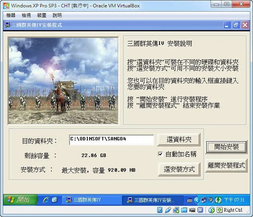Click the CPU virtualization status icon
This screenshot has height=217, width=253.
point(200,210)
